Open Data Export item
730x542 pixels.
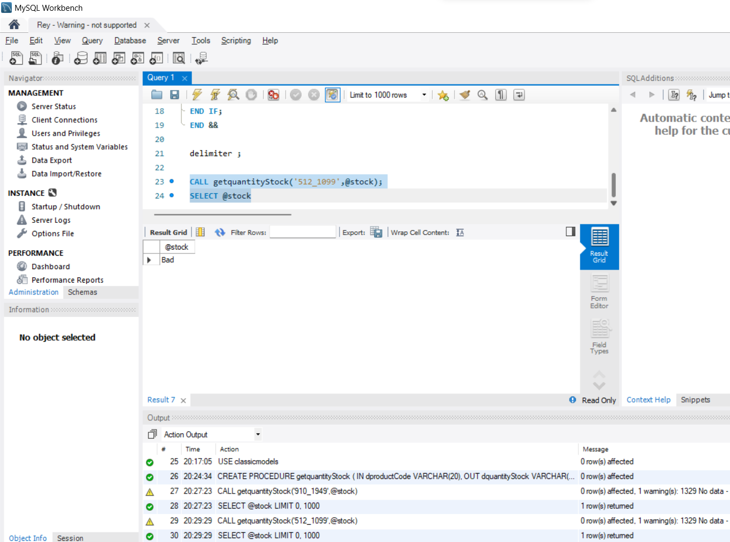pyautogui.click(x=52, y=160)
